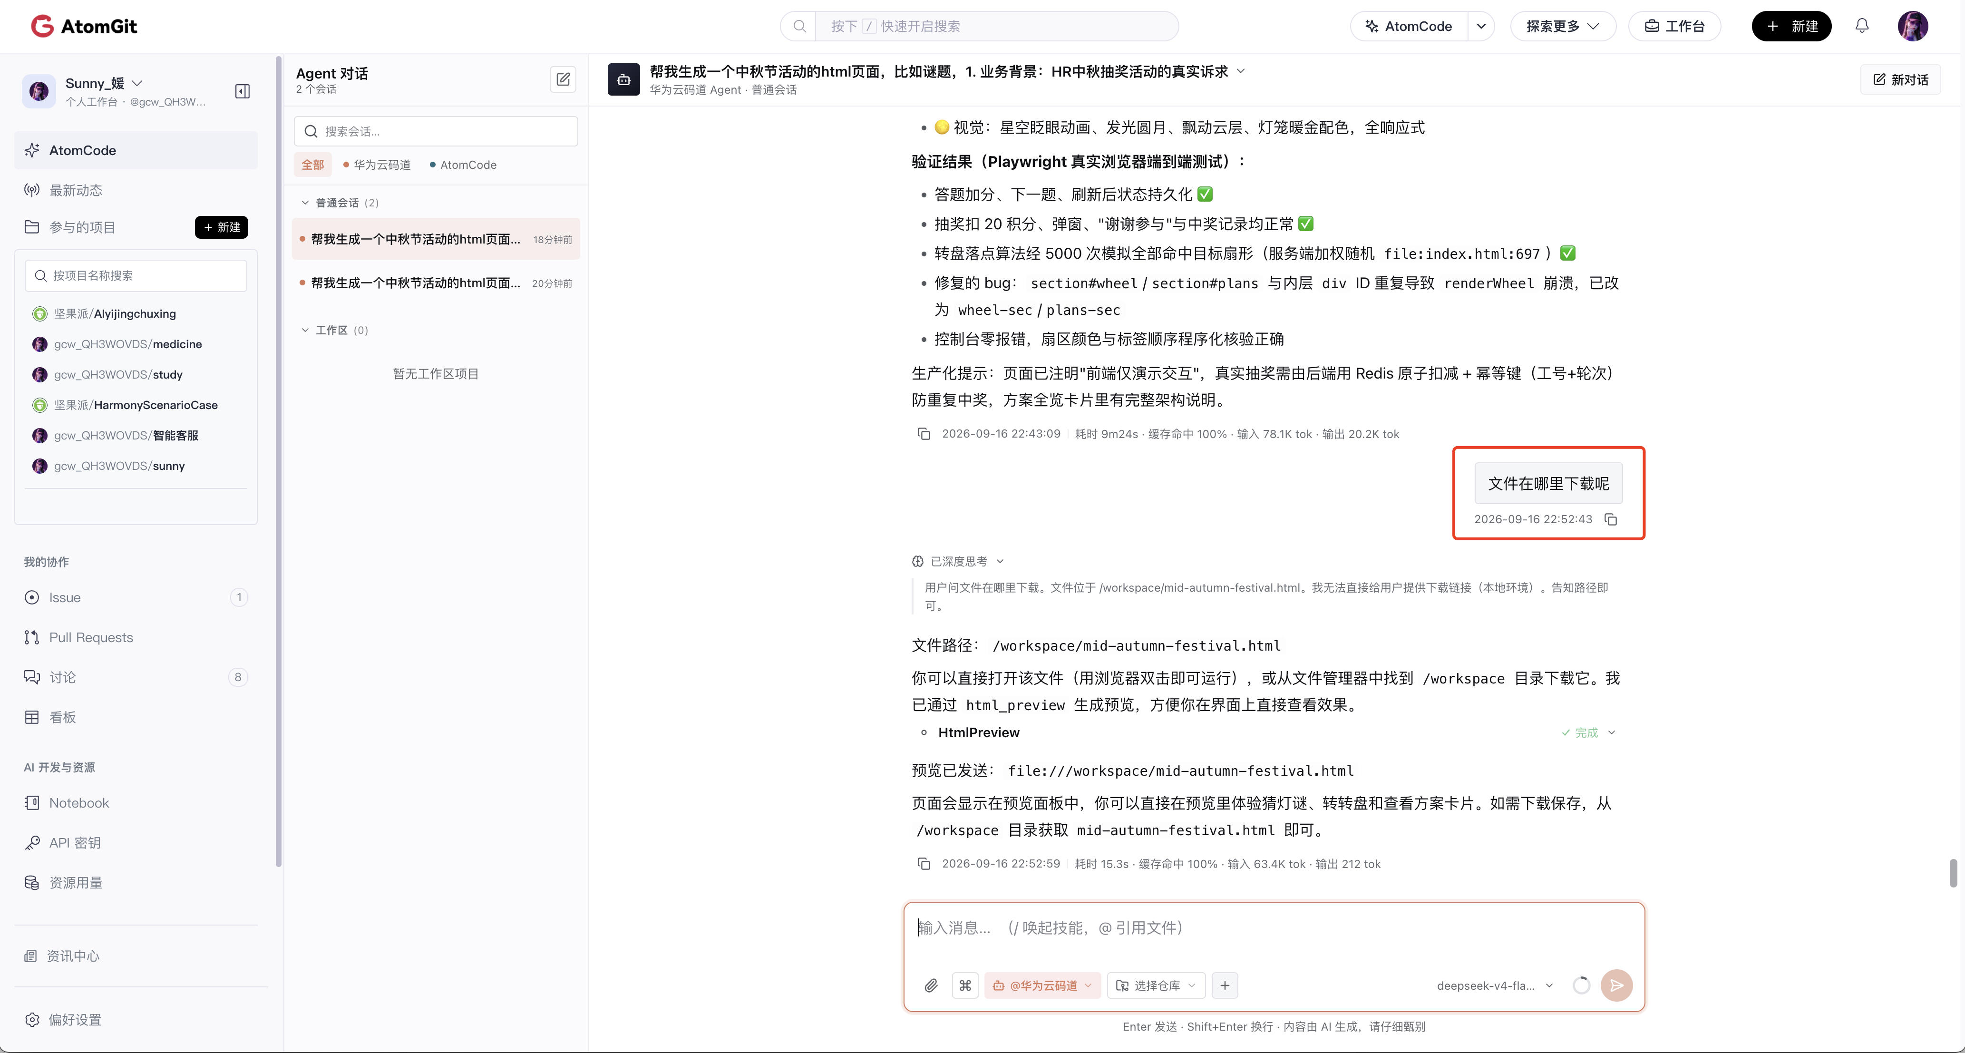Focus the 搜索会话 input field
The image size is (1965, 1053).
click(x=436, y=131)
